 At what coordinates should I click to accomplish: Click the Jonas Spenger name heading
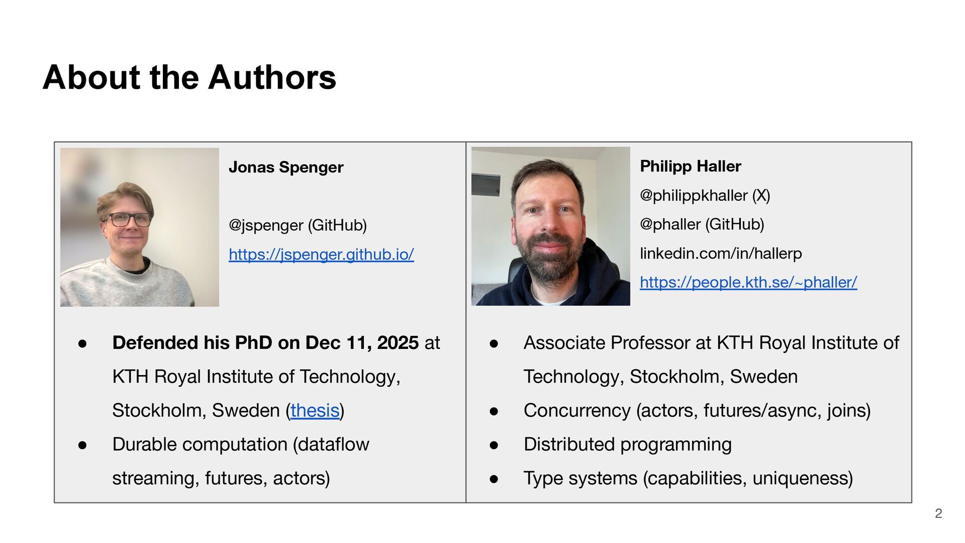point(286,167)
